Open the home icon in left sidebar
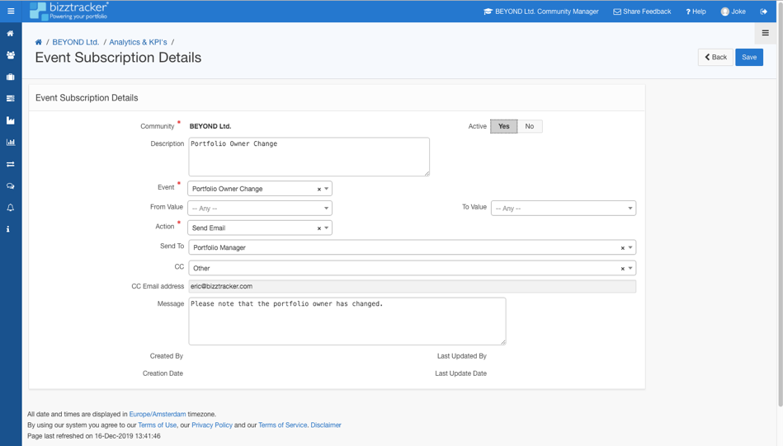Image resolution: width=783 pixels, height=446 pixels. tap(10, 34)
